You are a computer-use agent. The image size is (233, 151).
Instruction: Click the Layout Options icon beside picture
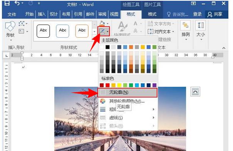[x=195, y=91]
